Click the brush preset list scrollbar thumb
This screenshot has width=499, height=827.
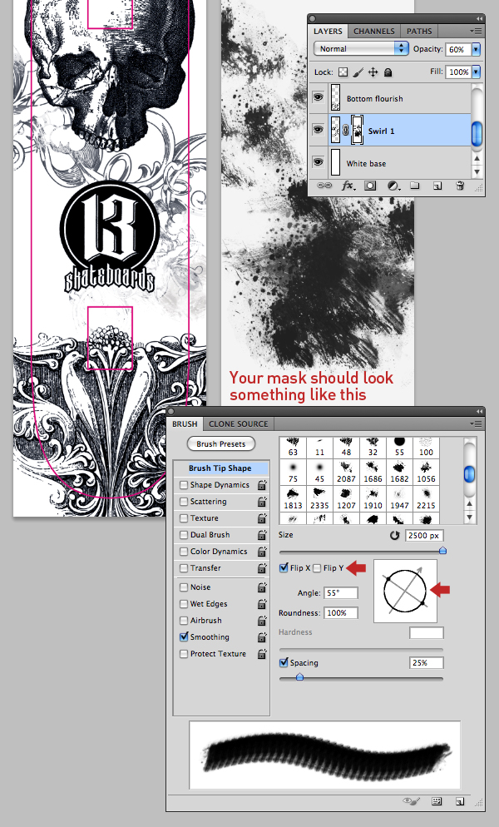pos(469,475)
